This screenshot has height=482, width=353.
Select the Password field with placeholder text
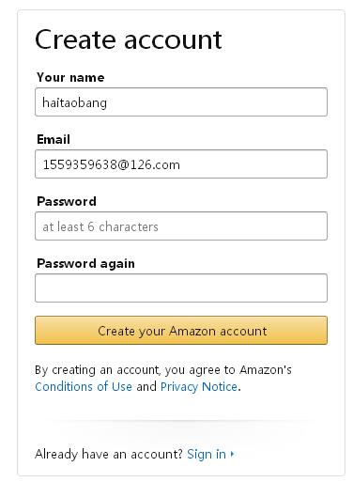coord(181,226)
